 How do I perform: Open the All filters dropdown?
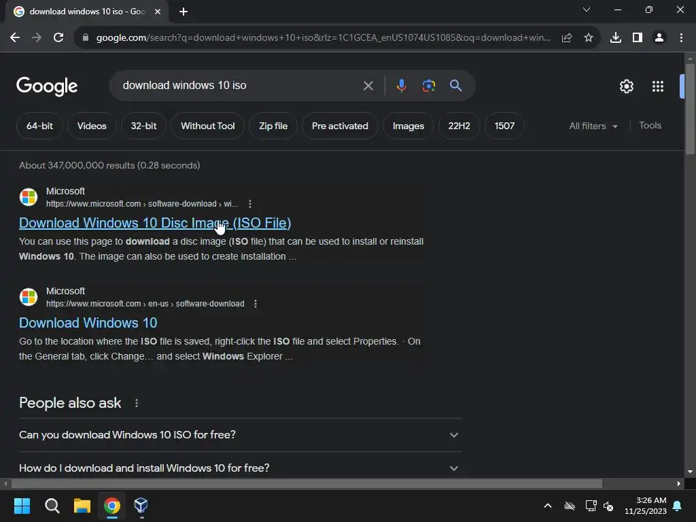[x=593, y=126]
